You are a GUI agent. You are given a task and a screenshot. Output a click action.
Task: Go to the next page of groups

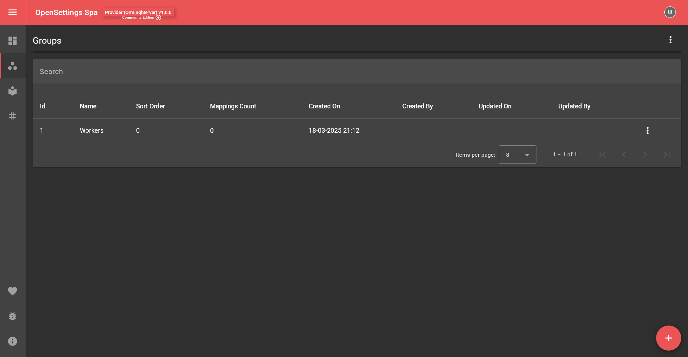coord(645,155)
